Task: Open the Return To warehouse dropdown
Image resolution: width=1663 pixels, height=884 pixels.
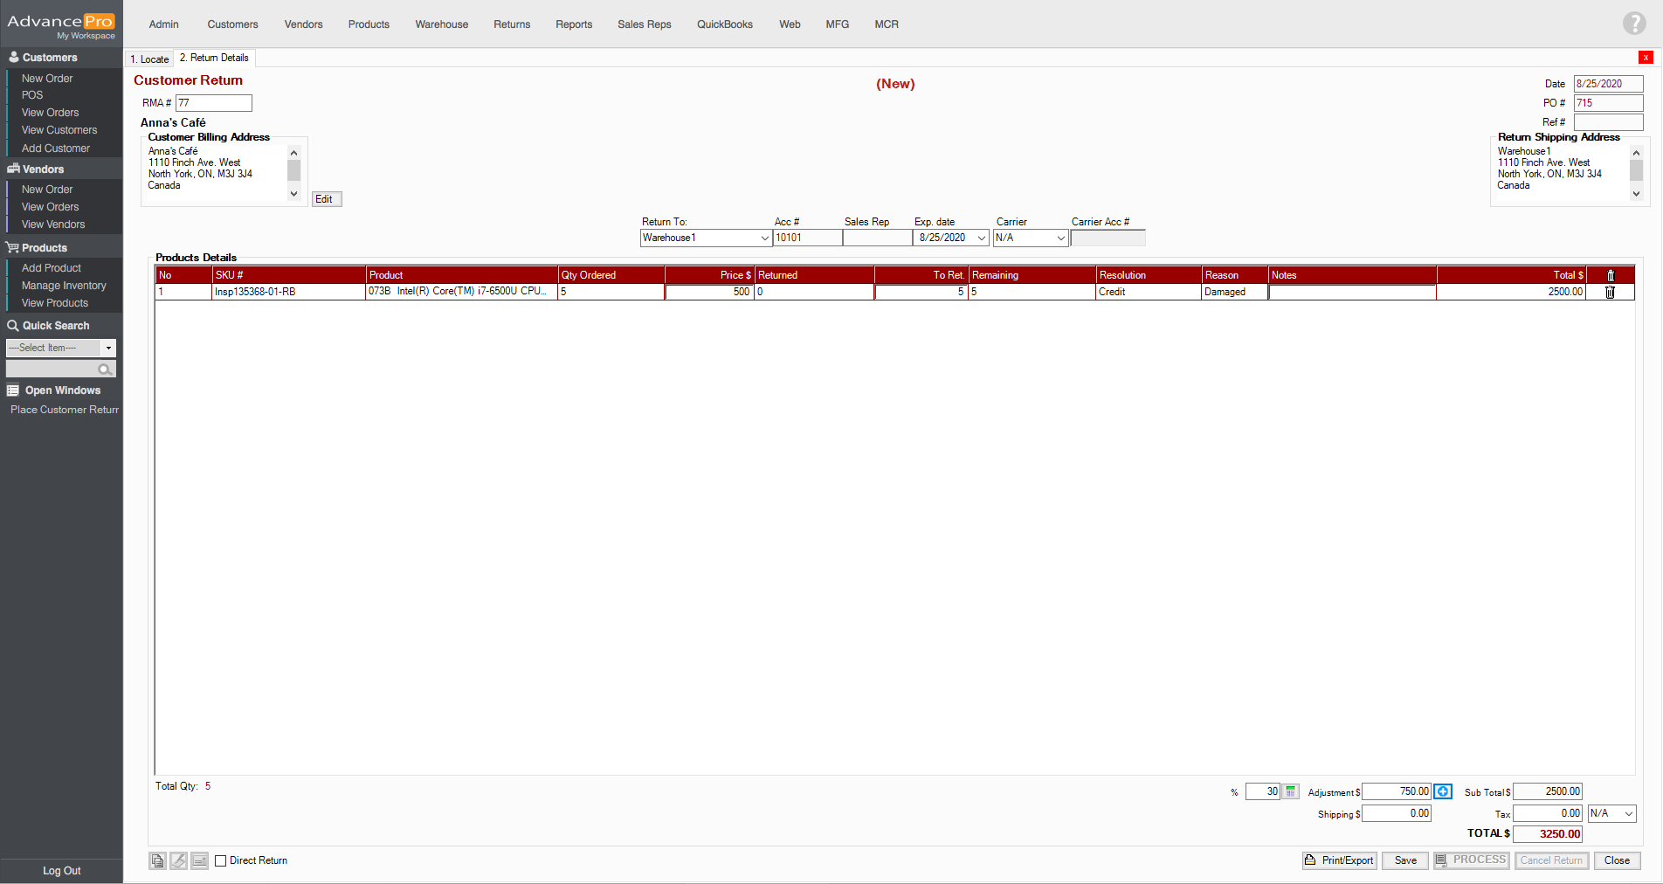Action: tap(764, 238)
